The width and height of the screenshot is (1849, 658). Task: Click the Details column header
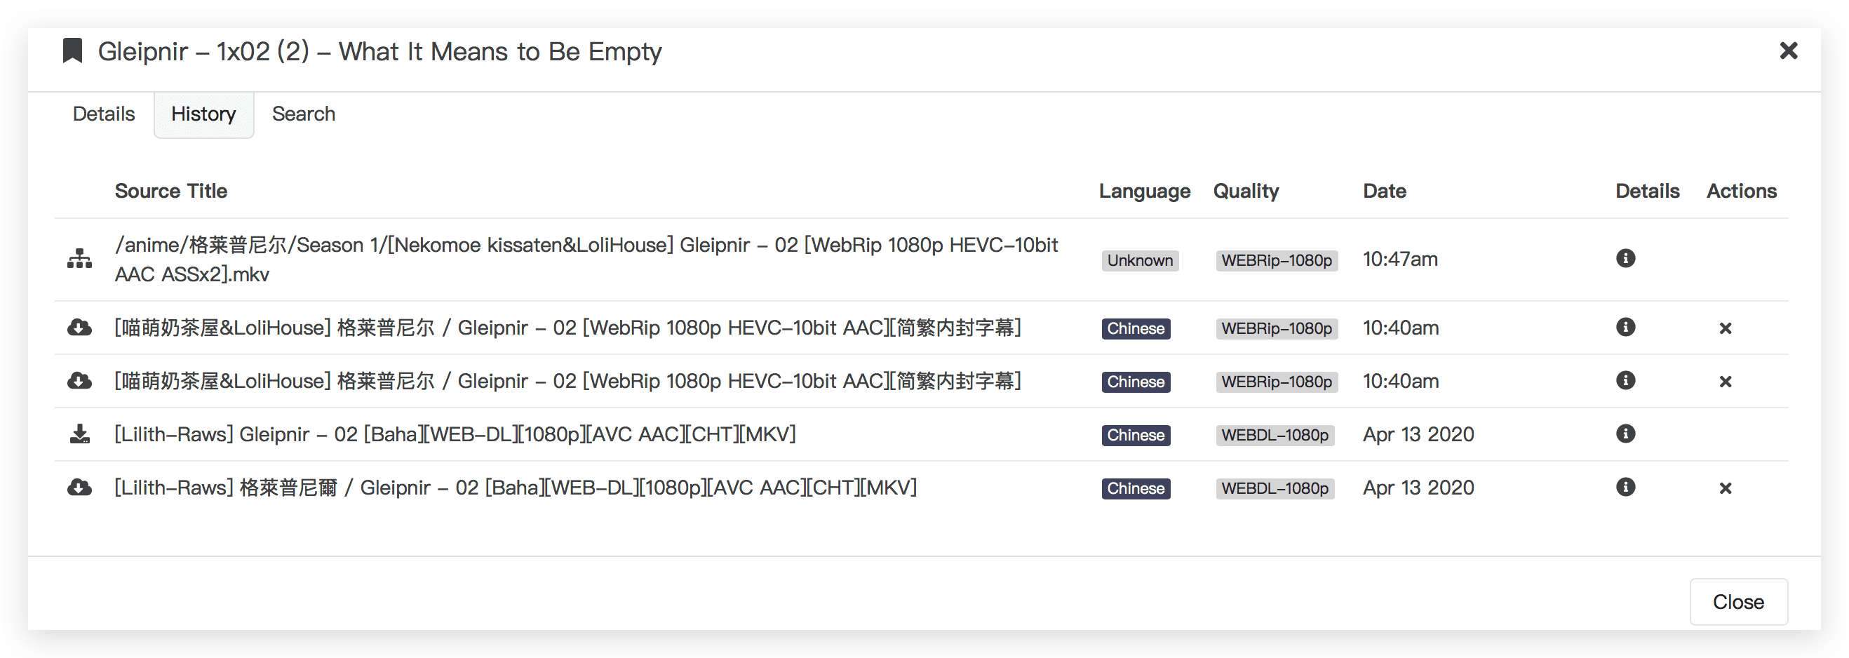coord(1647,191)
